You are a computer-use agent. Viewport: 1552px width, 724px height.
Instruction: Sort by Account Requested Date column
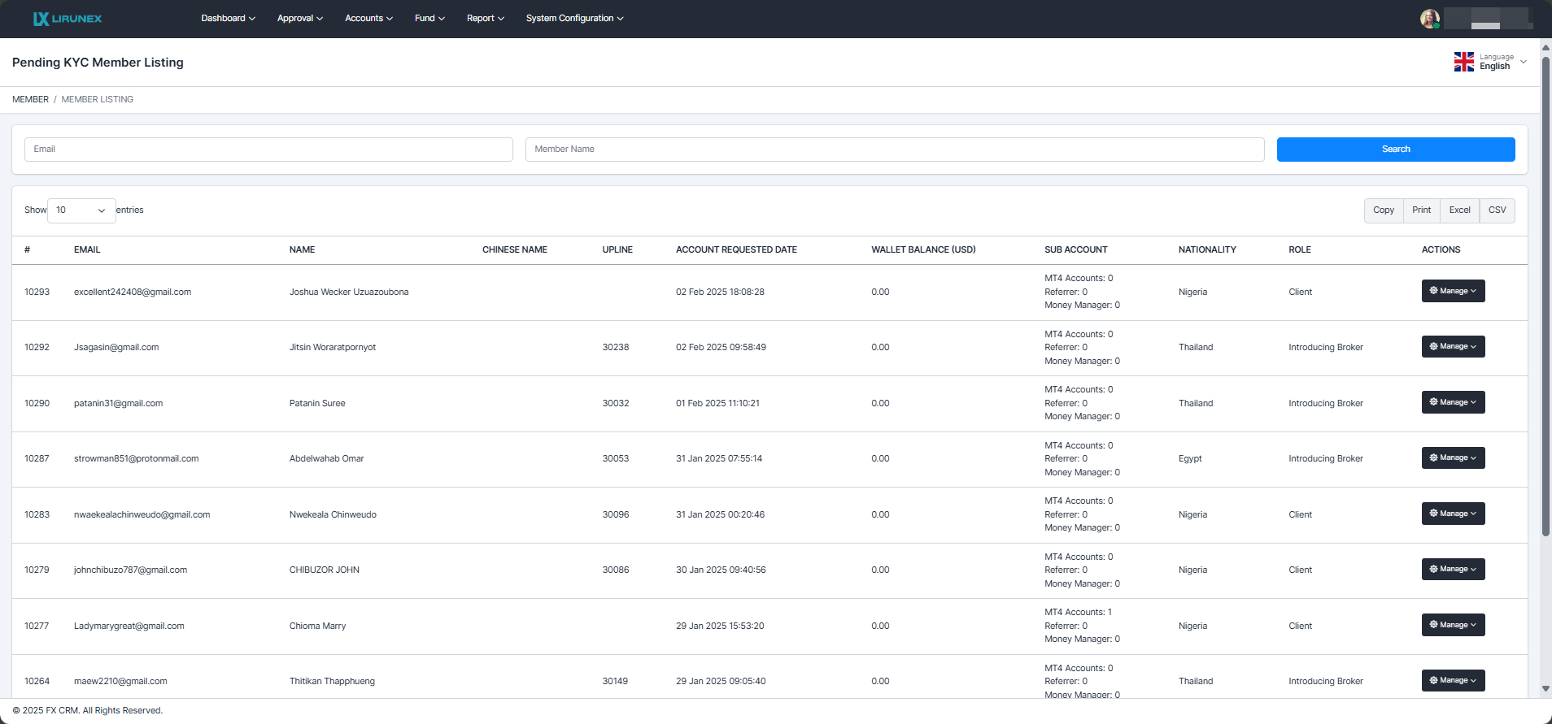coord(736,250)
